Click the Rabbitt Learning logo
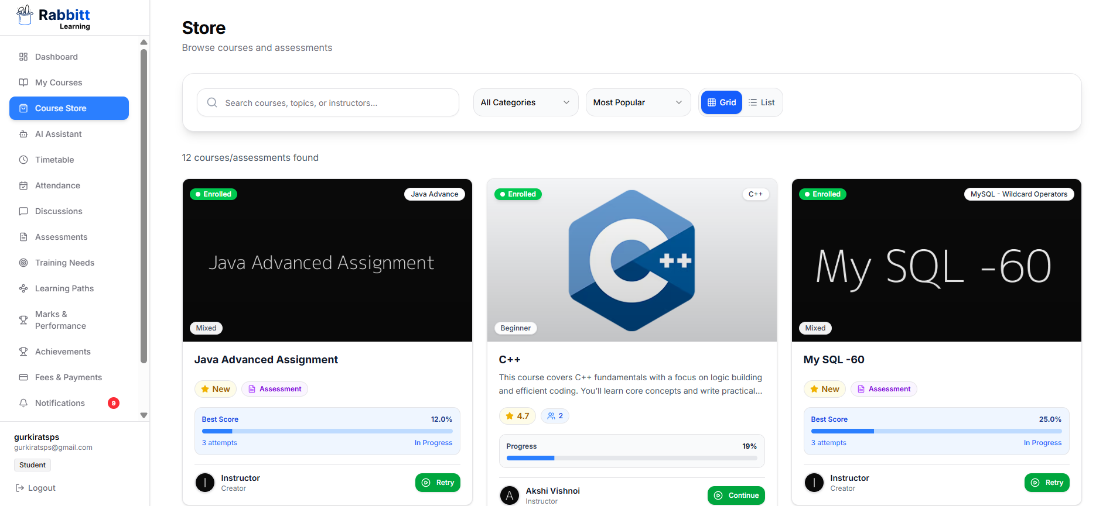 click(53, 18)
